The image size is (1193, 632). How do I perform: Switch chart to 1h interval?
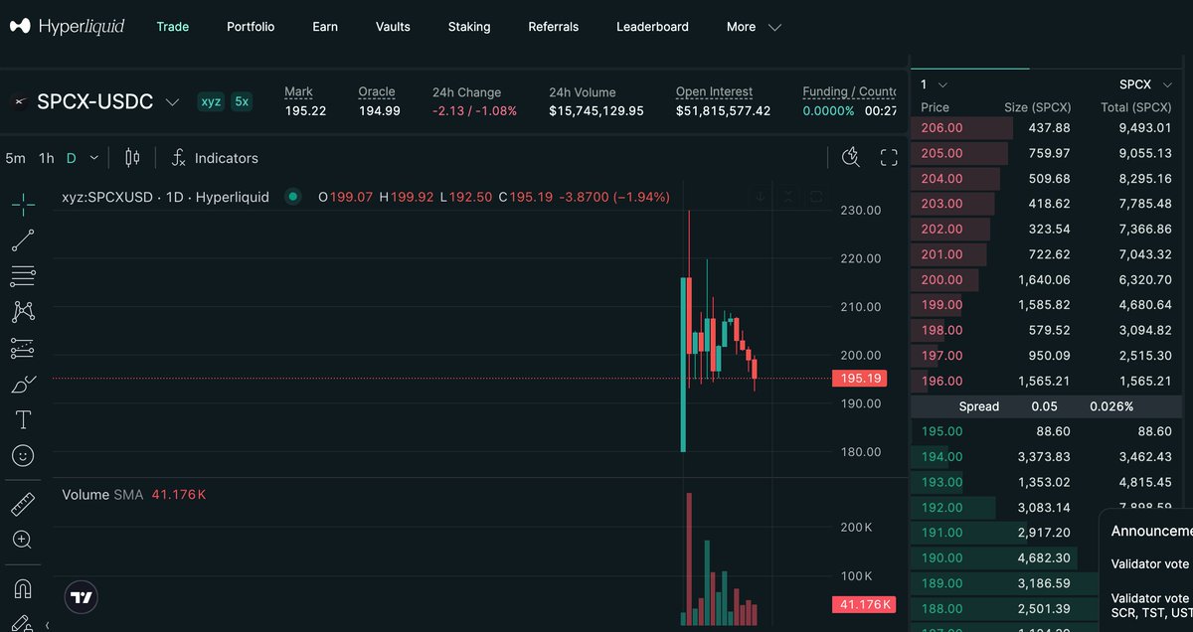coord(47,158)
